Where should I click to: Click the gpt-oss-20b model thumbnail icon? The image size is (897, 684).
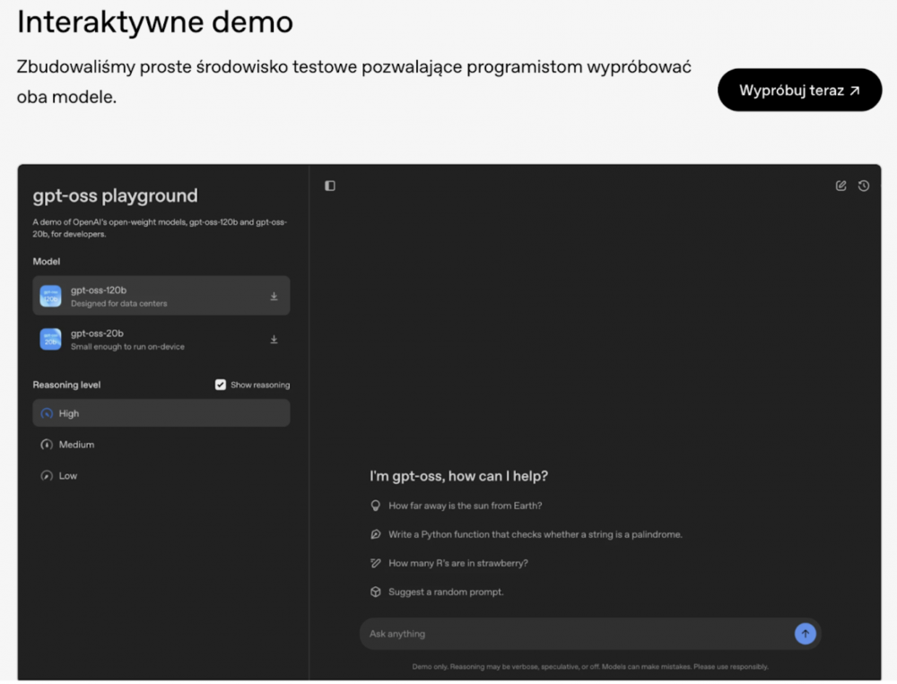click(x=50, y=339)
